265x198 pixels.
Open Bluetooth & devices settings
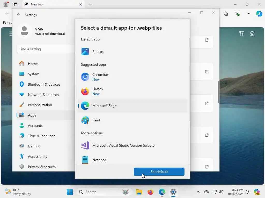tap(46, 84)
